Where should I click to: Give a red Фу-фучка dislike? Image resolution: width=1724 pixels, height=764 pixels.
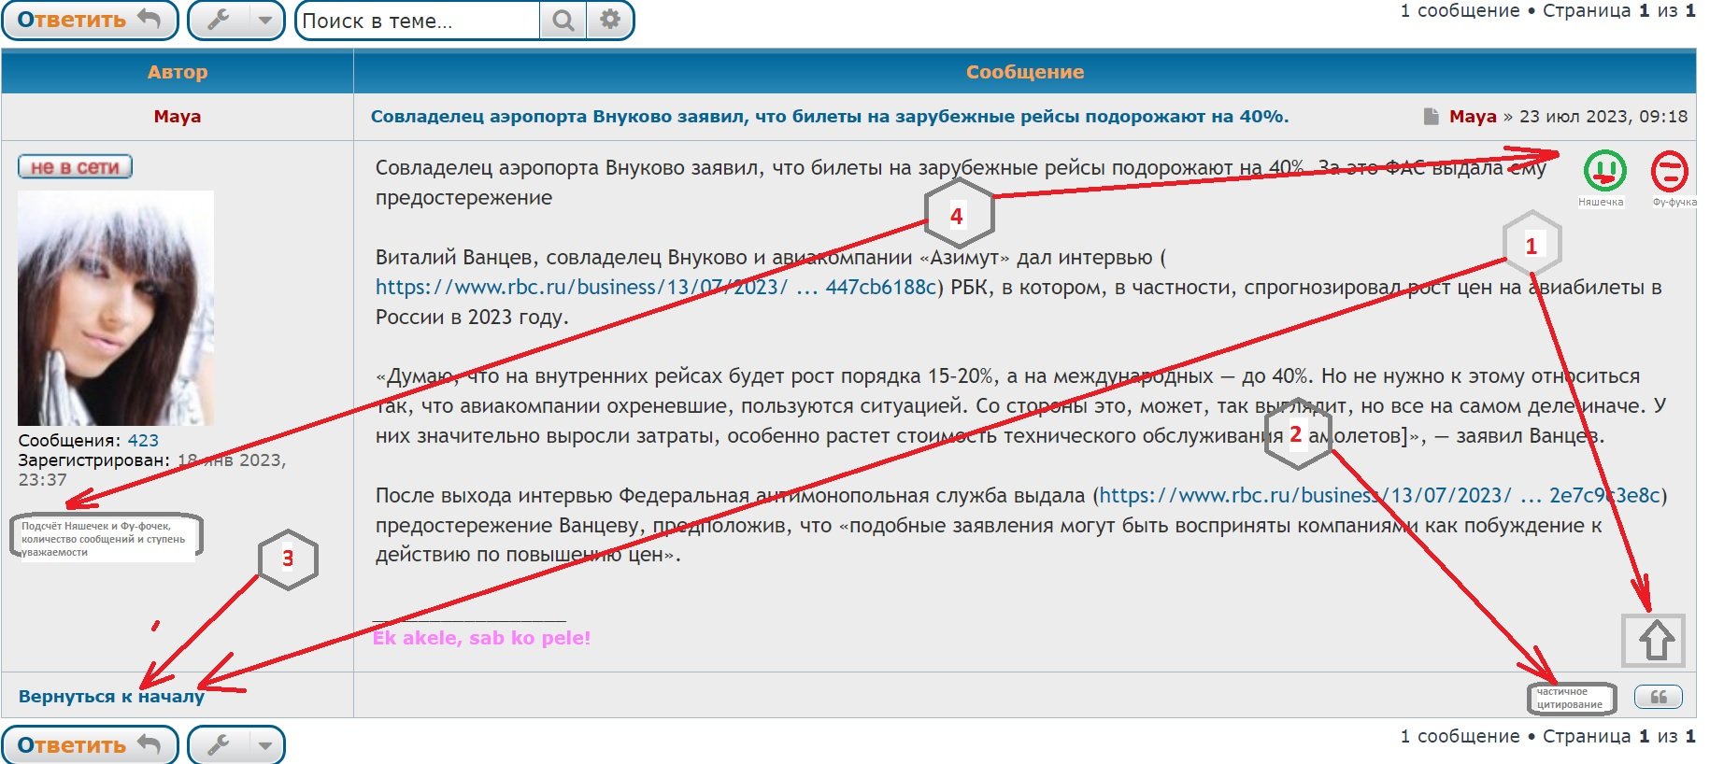coord(1670,171)
